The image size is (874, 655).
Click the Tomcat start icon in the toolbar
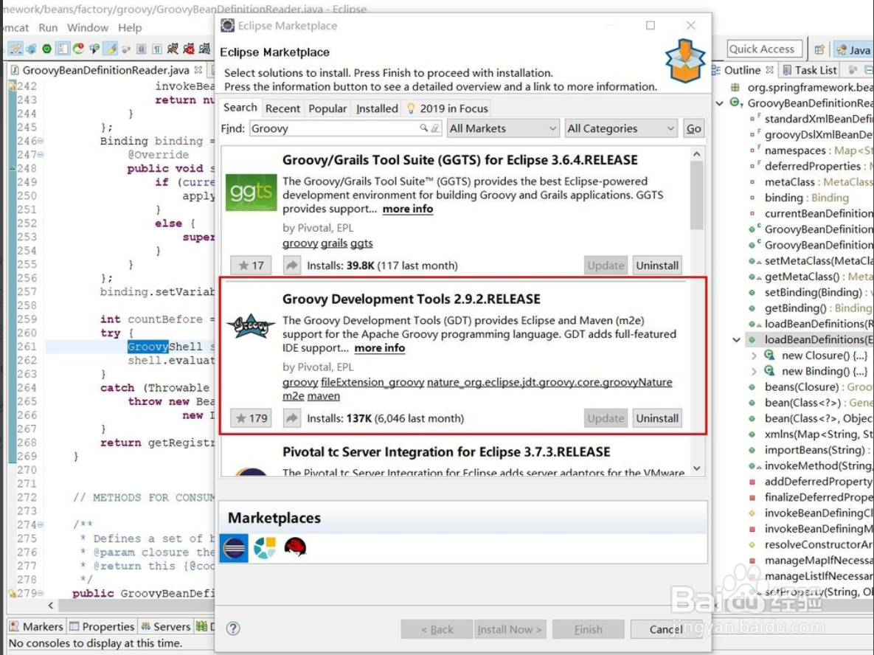coord(173,49)
